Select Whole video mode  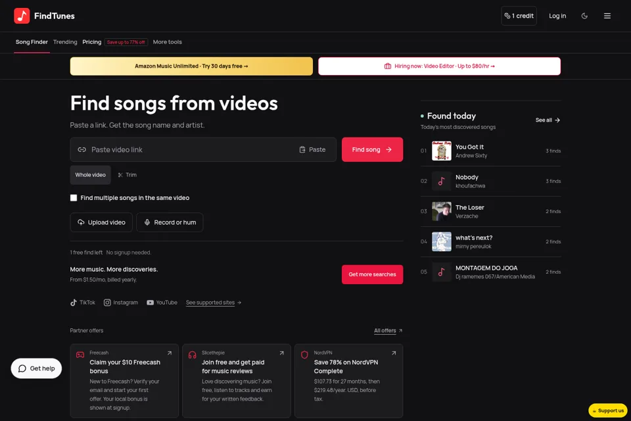pyautogui.click(x=90, y=175)
